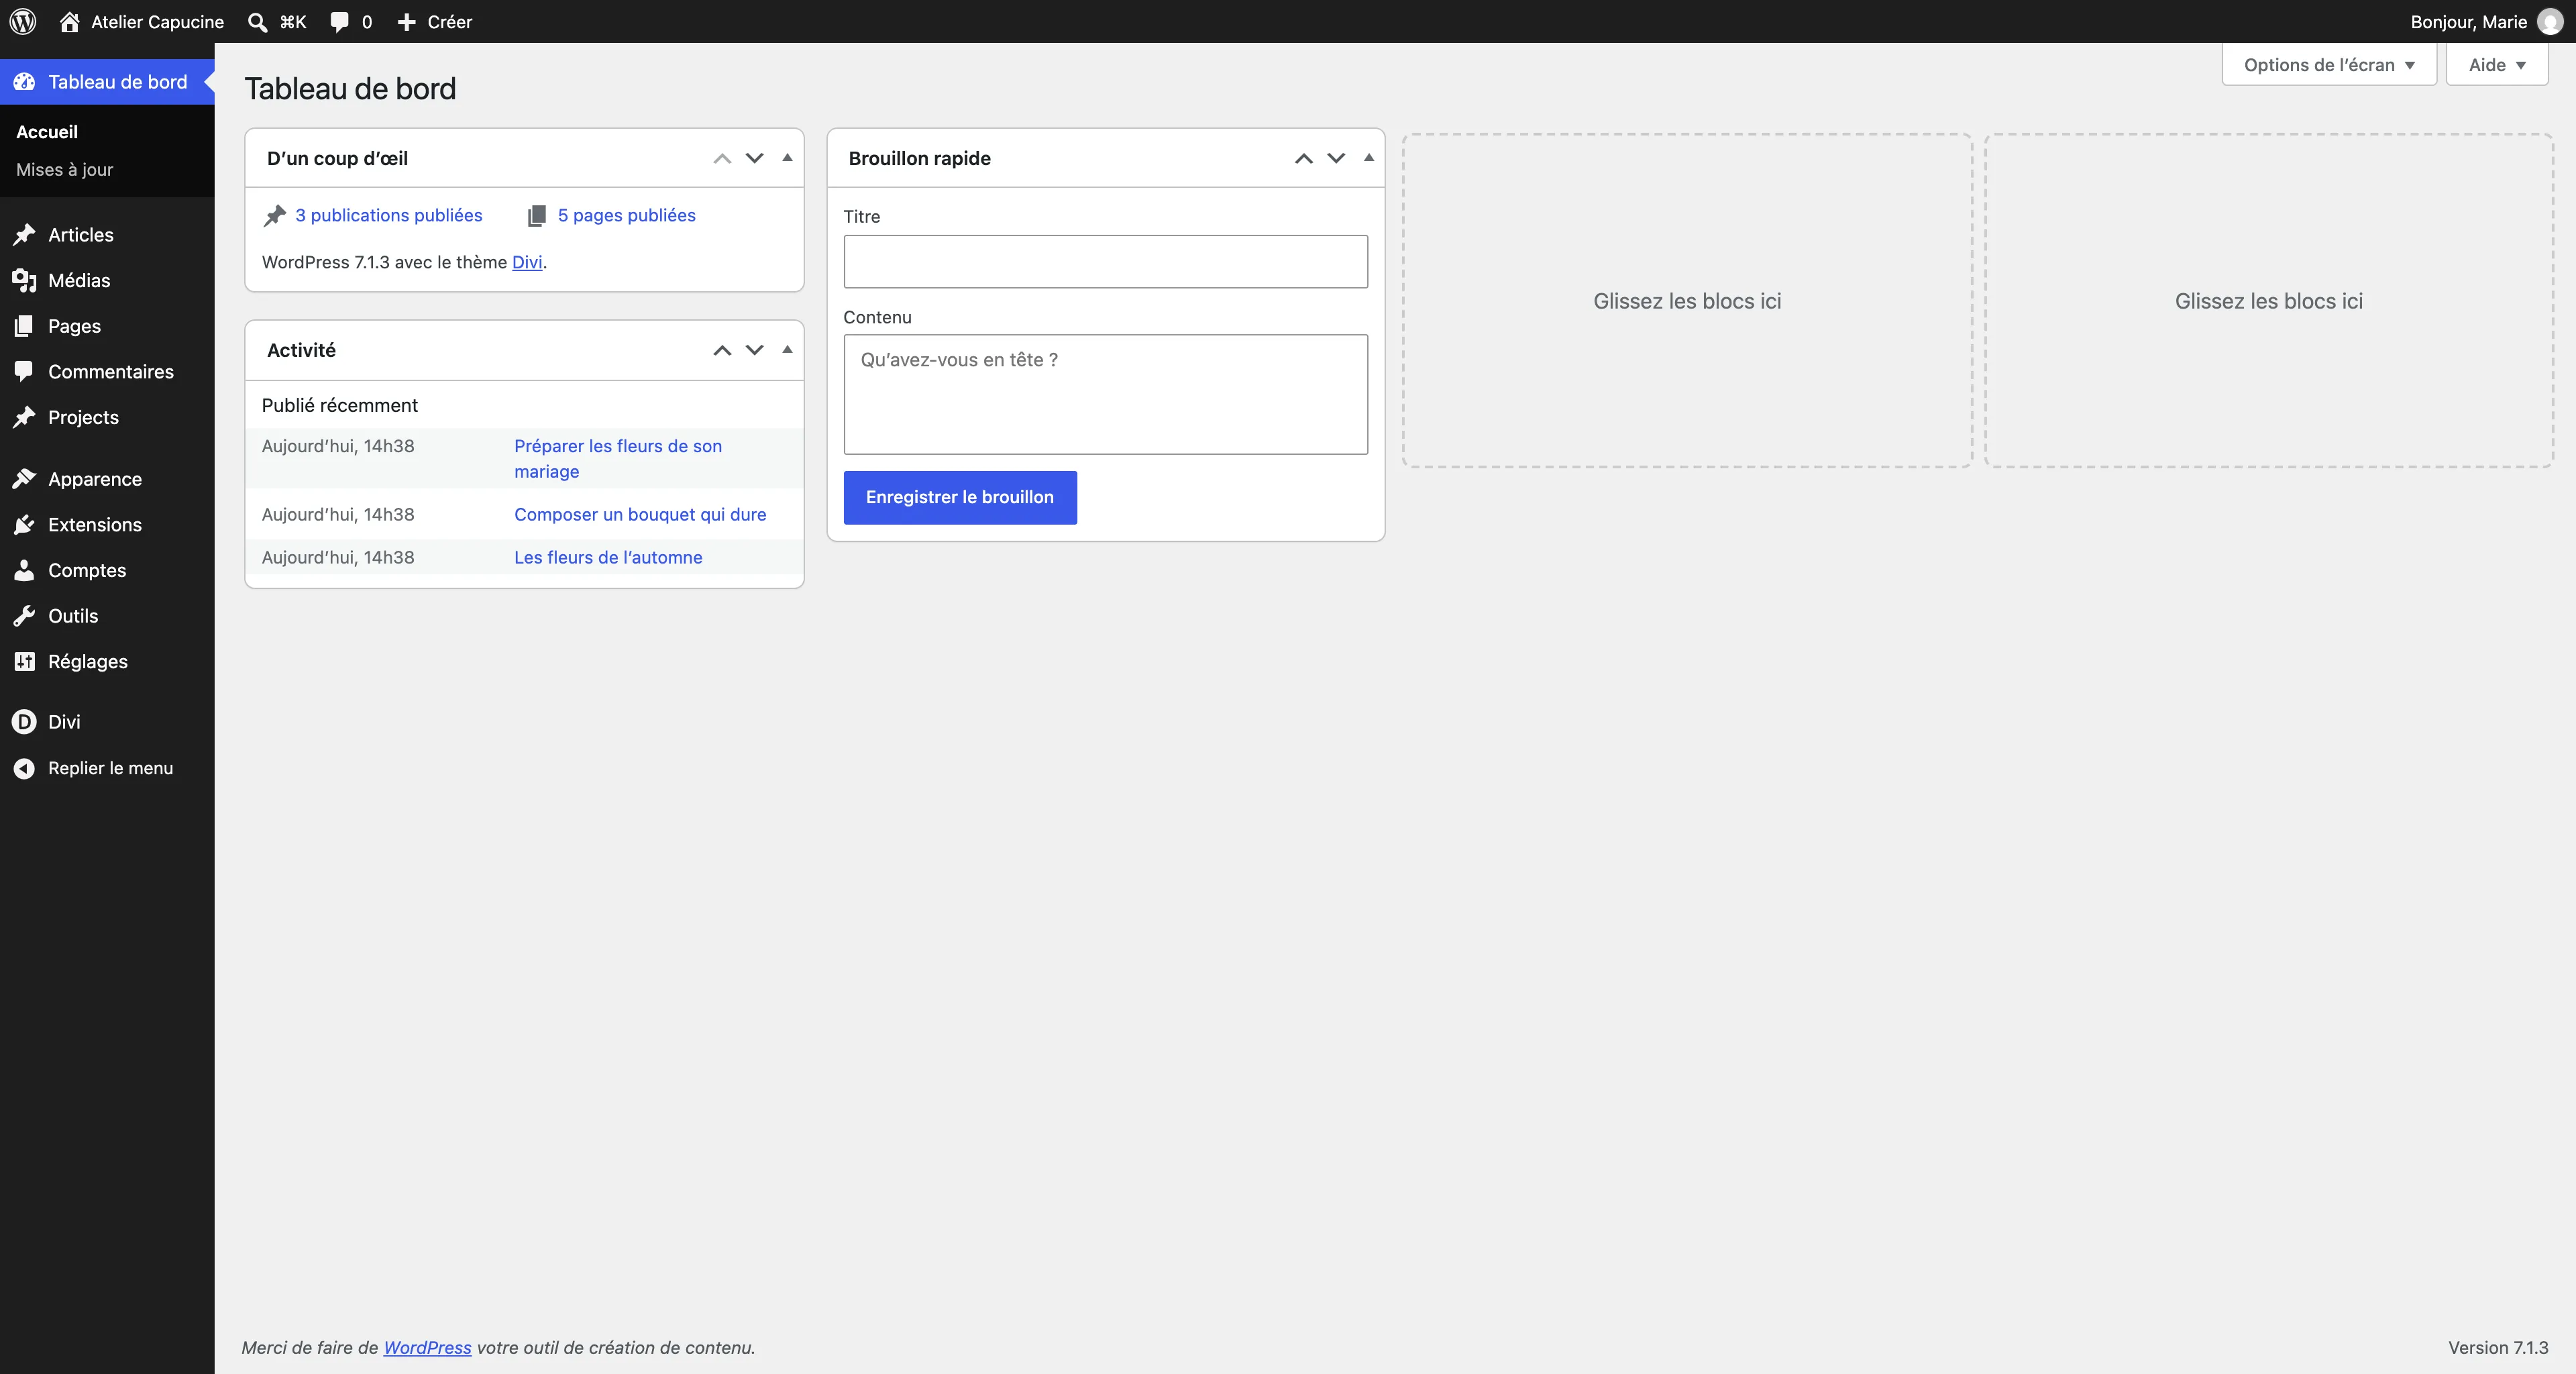Click the Outils wrench icon

pyautogui.click(x=24, y=616)
